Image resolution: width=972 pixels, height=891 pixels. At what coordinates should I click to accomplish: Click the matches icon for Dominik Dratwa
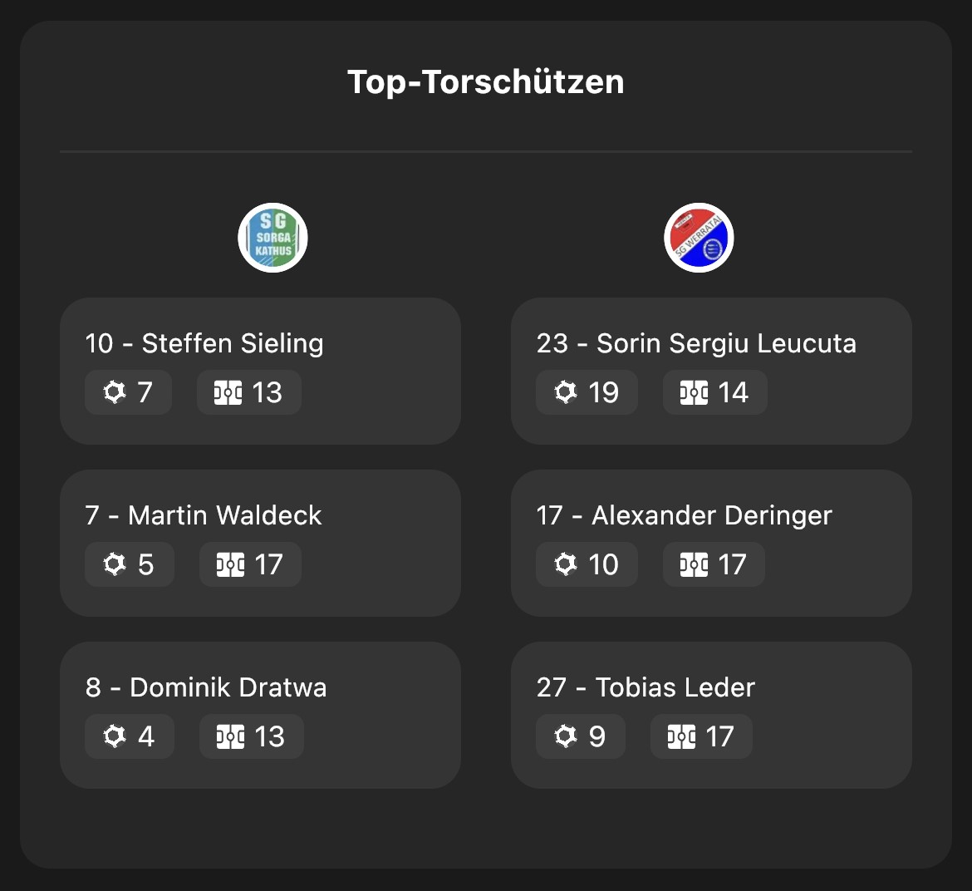tap(231, 736)
